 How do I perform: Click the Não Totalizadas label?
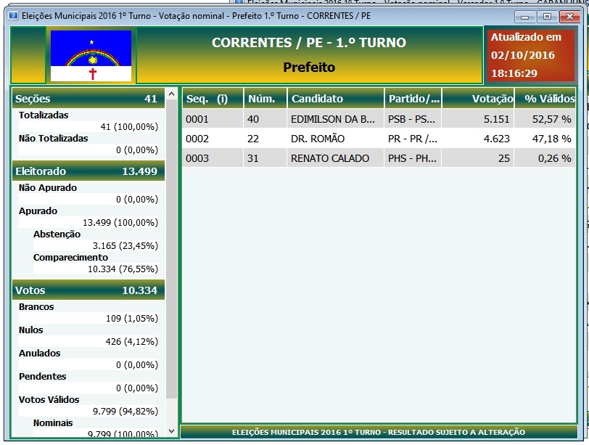[x=54, y=139]
